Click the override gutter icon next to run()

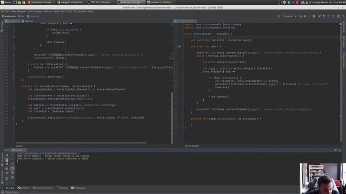click(179, 46)
